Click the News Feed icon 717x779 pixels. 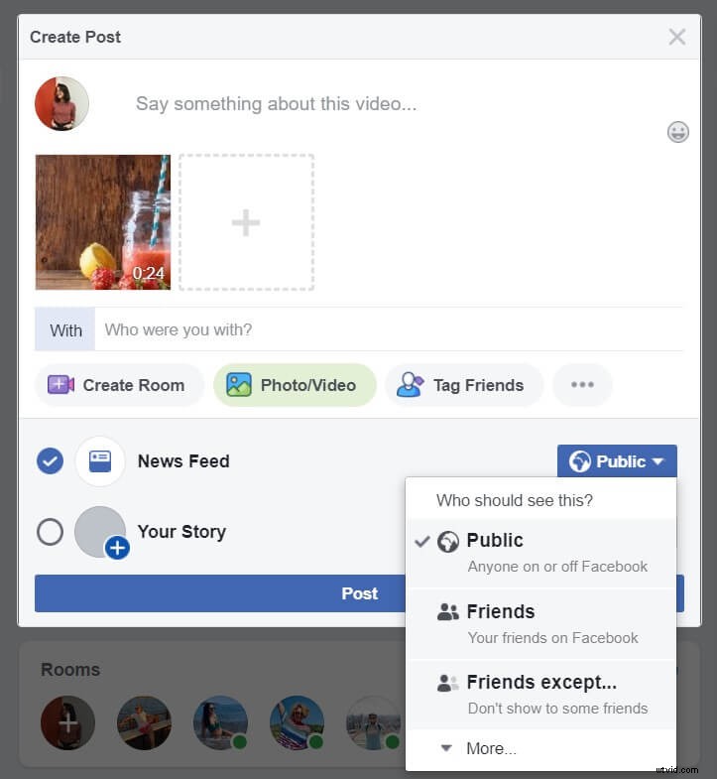(x=100, y=461)
